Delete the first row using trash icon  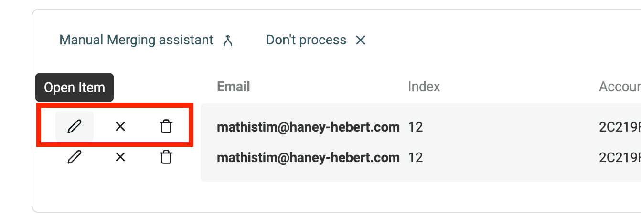[x=166, y=126]
